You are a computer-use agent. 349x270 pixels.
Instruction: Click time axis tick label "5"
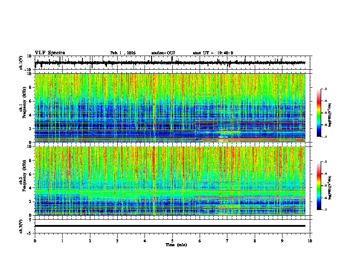pos(172,241)
